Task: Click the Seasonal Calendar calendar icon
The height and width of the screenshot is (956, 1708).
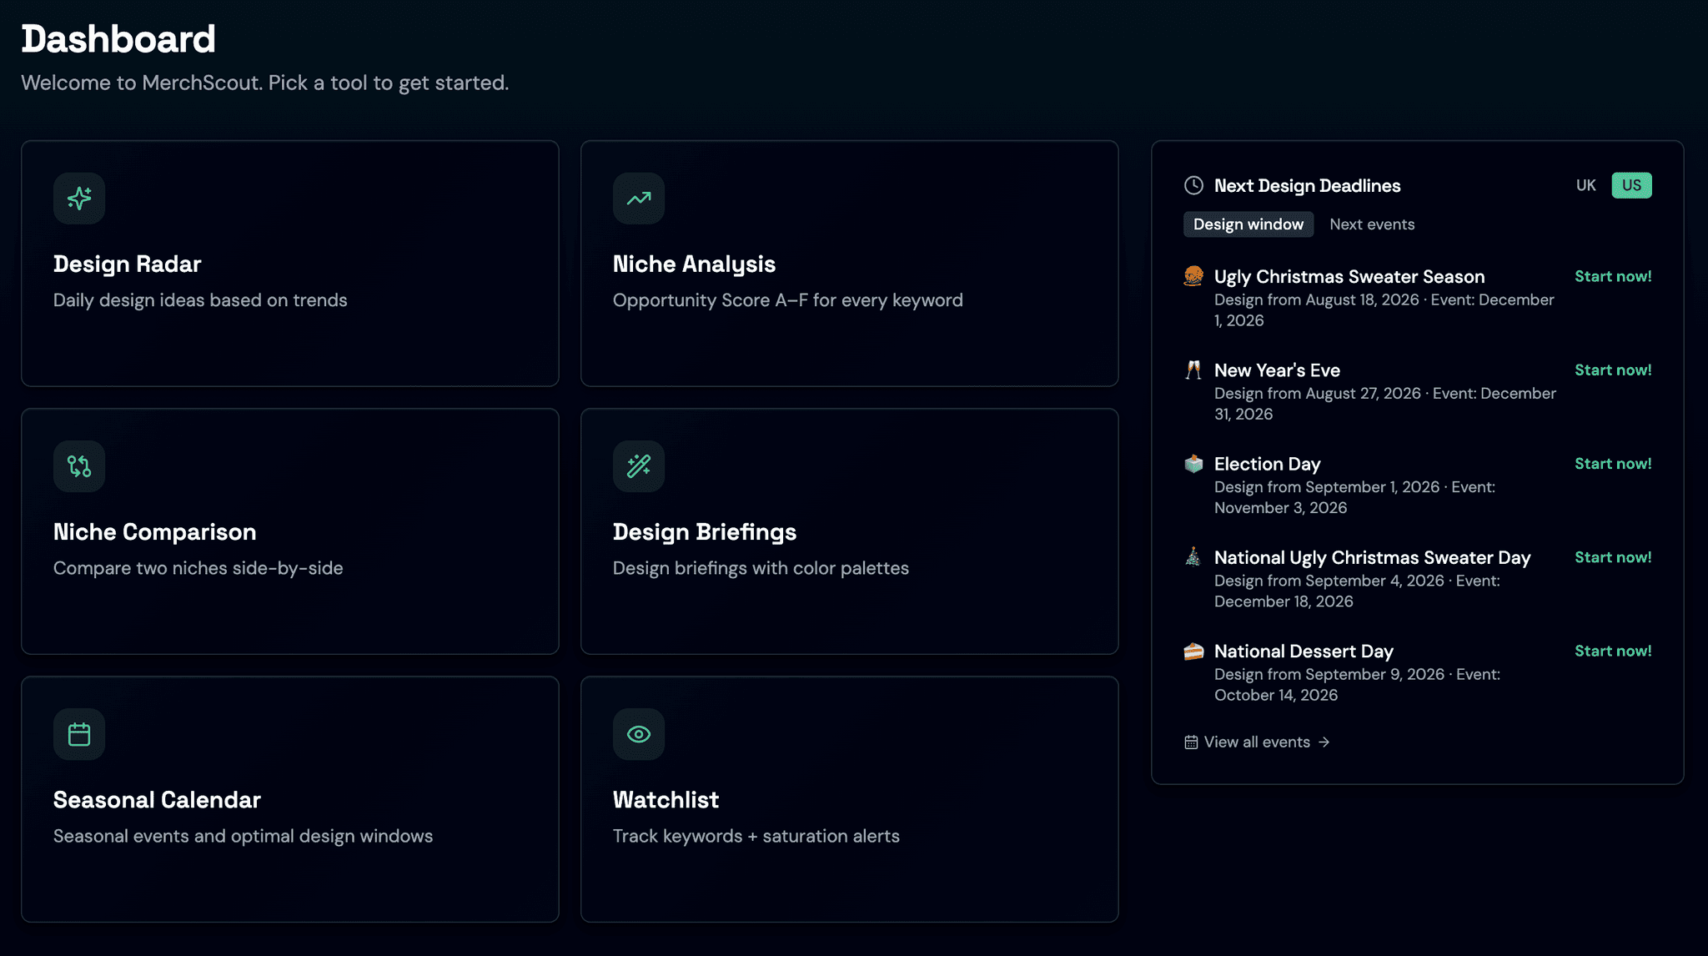Action: tap(79, 734)
